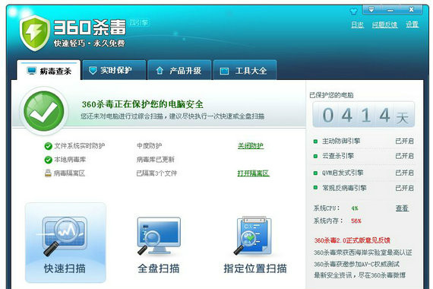Click the full scan monitor icon
This screenshot has width=433, height=289.
(x=159, y=235)
